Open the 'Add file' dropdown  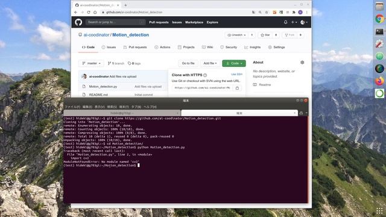pos(210,63)
